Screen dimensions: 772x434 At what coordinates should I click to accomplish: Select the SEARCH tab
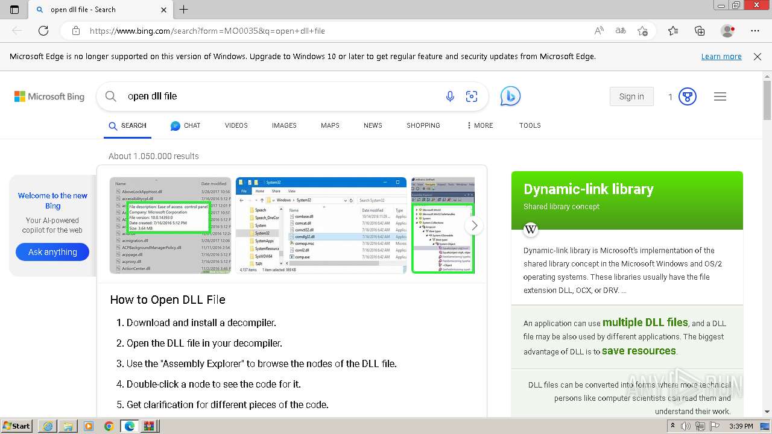click(127, 125)
